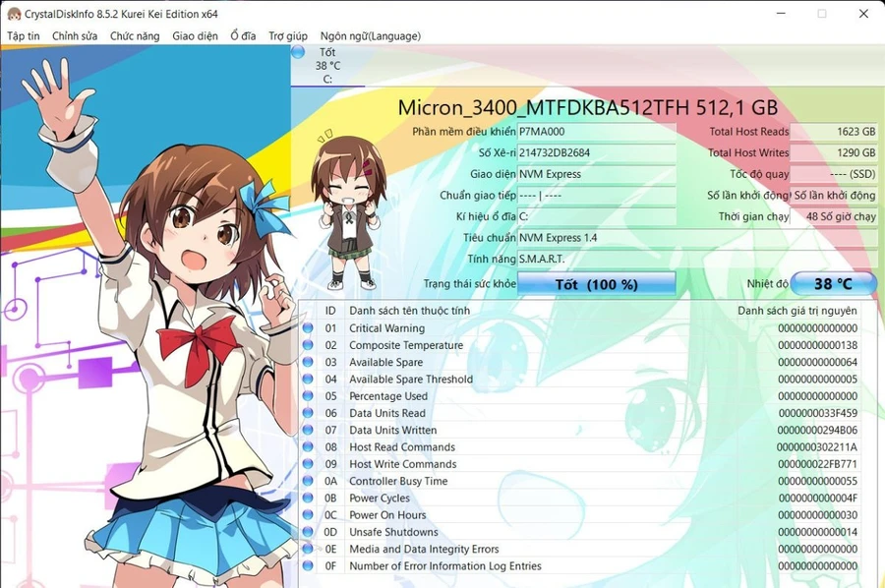Click the Tiêu chuẩn field NVM Express 1.4
Viewport: 885px width, 588px height.
[697, 238]
